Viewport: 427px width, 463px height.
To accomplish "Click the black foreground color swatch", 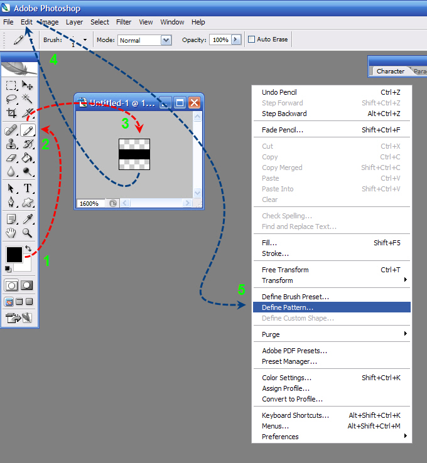I will (14, 254).
